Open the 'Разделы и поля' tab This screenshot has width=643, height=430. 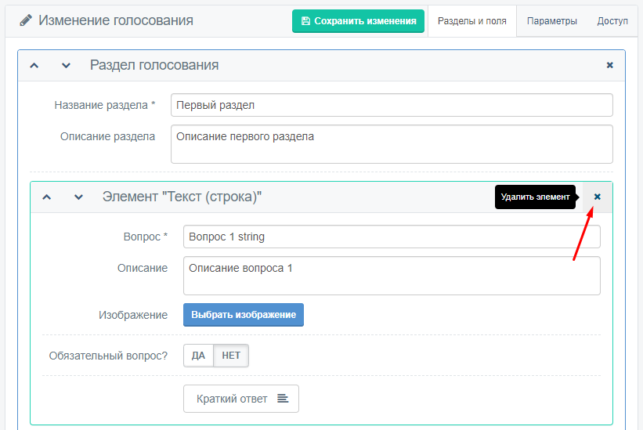point(472,21)
